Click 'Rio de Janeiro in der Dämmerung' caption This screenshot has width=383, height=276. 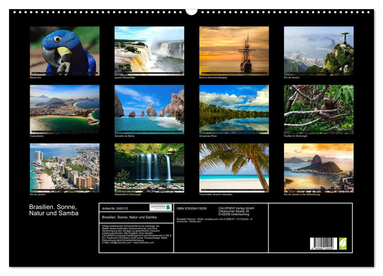pos(302,194)
